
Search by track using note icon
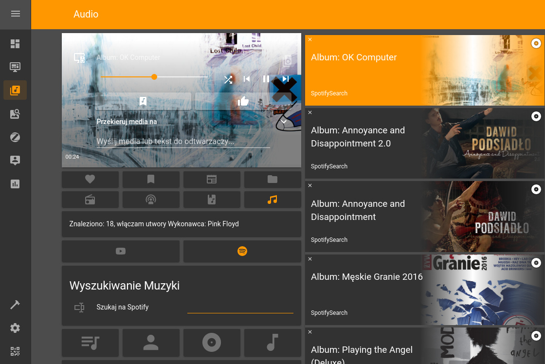272,343
